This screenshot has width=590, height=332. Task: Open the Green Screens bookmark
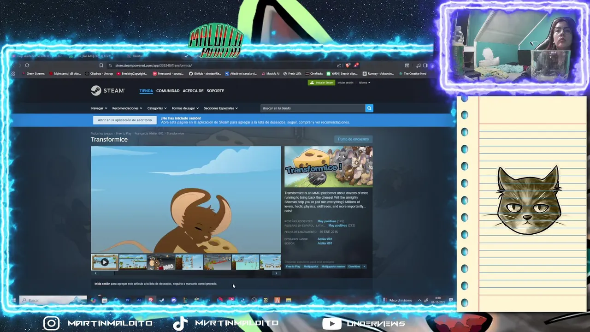pyautogui.click(x=34, y=74)
